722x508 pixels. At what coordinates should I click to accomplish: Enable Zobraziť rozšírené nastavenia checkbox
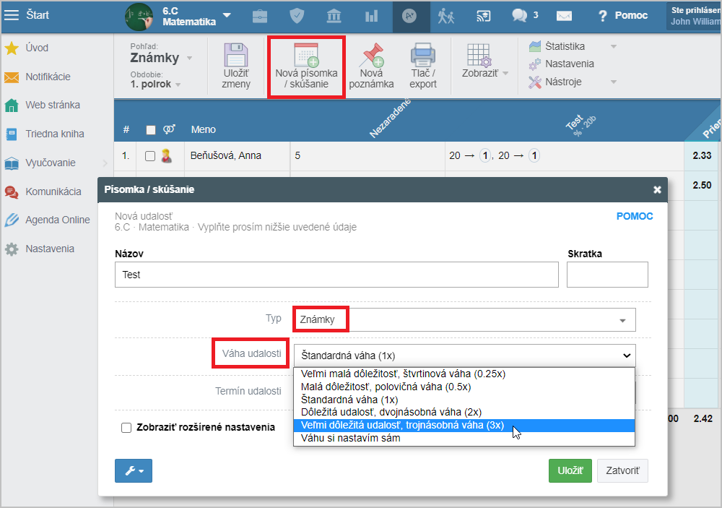pos(126,428)
